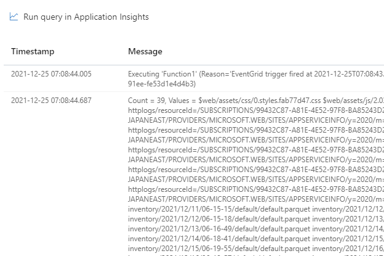Sort by the Timestamp column header

(33, 51)
